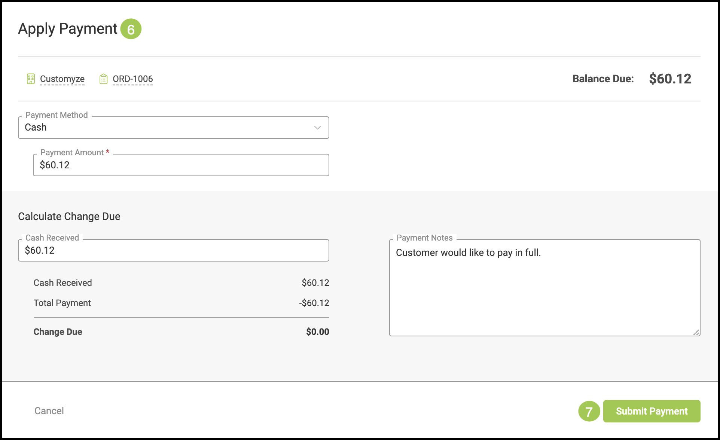
Task: Click the Apply Payment heading
Action: coord(68,29)
